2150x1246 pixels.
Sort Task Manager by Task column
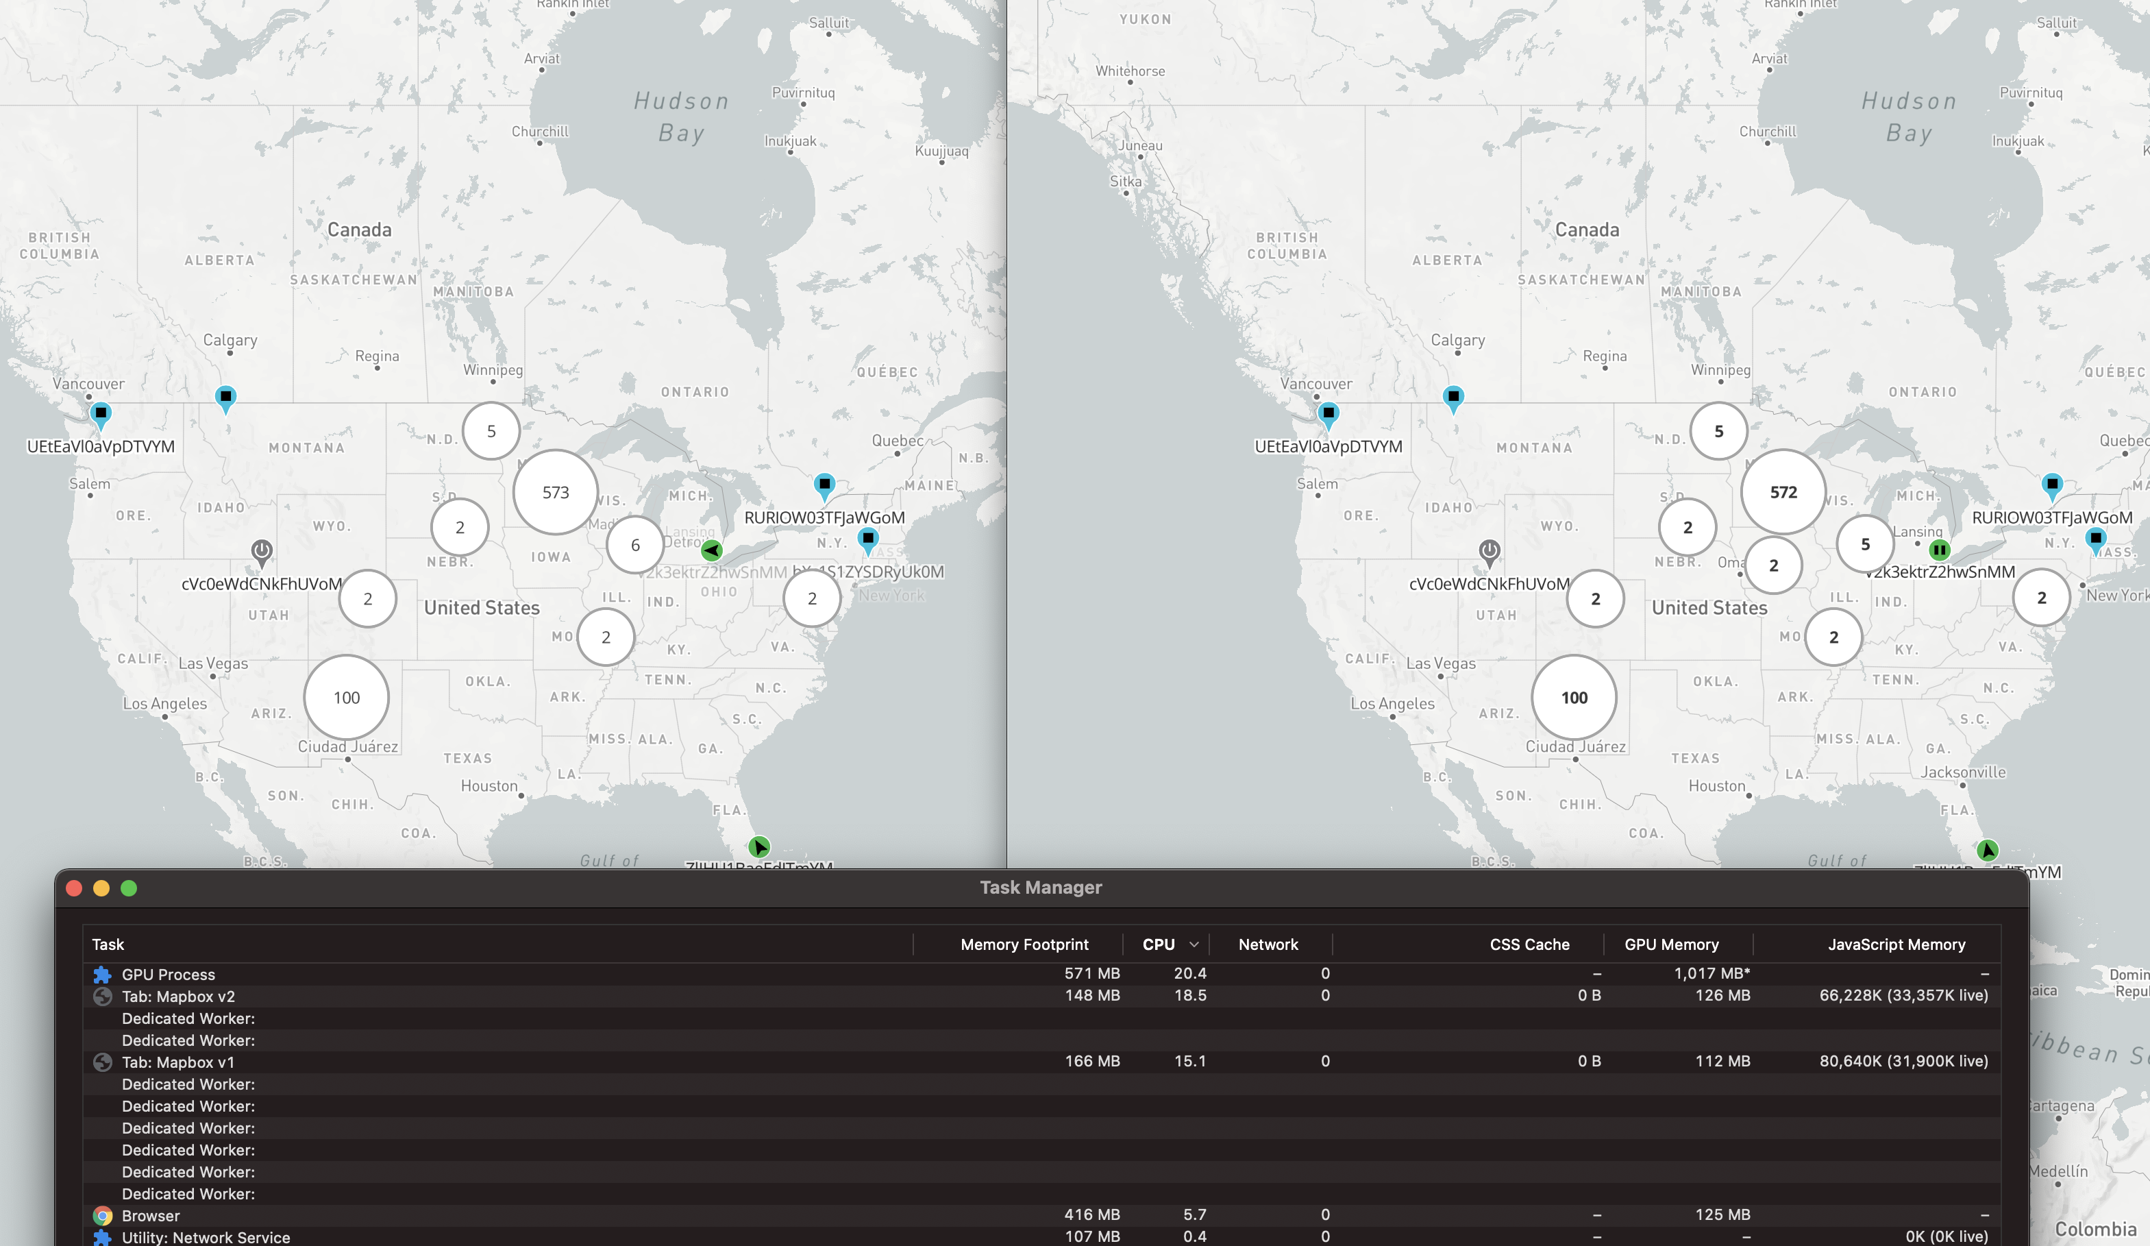[108, 944]
